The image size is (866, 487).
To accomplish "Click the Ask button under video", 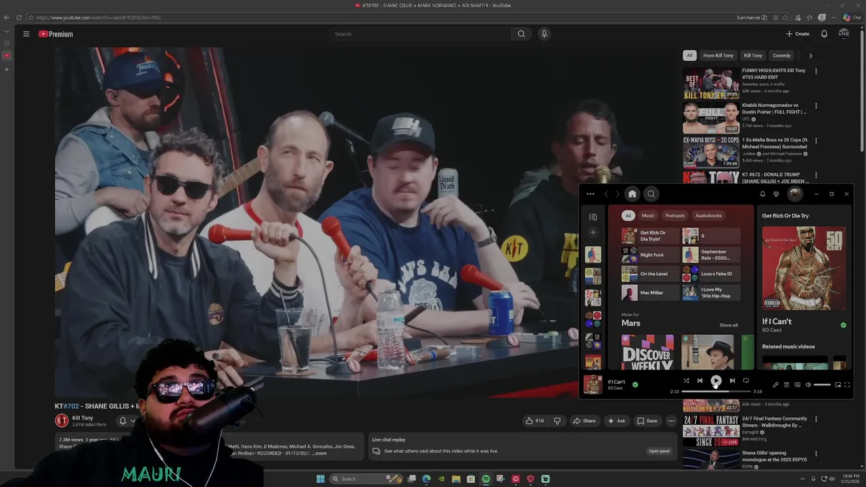I will [x=616, y=421].
